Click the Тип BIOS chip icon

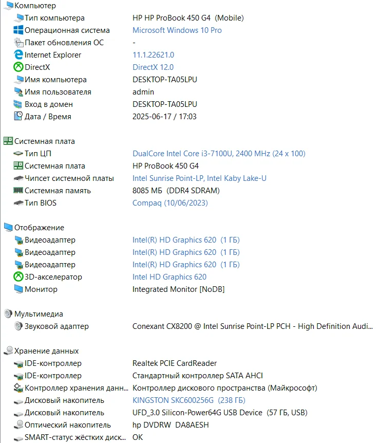[18, 203]
